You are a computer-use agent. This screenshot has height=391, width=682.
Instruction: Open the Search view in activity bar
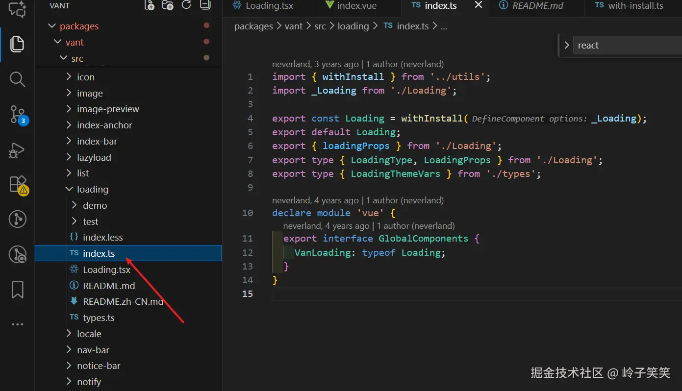coord(17,79)
